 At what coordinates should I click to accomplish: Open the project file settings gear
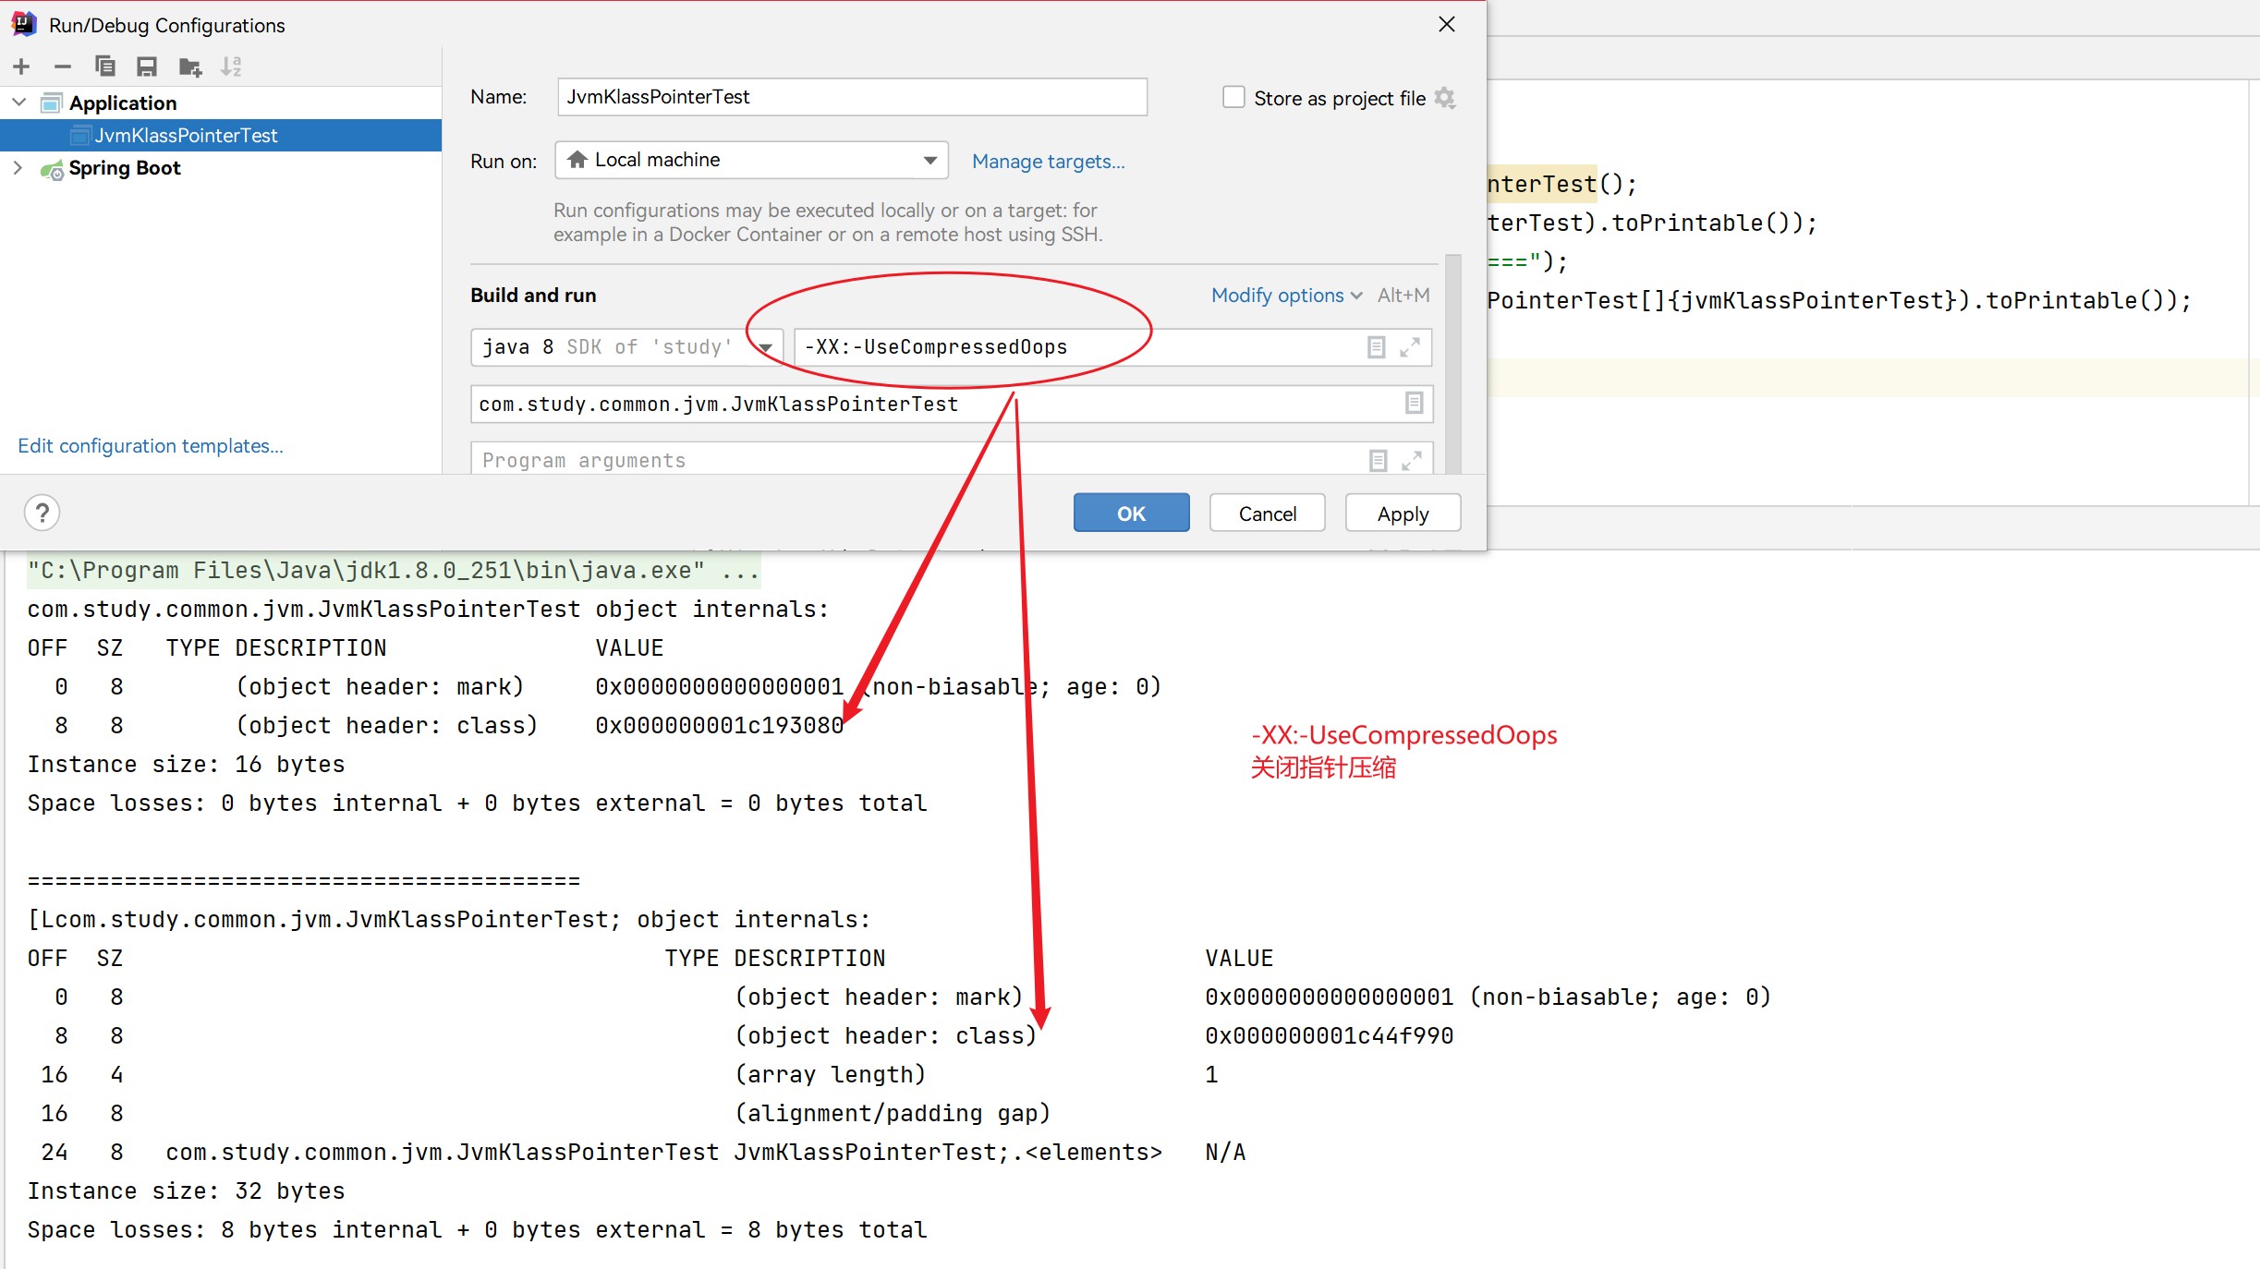[x=1445, y=98]
